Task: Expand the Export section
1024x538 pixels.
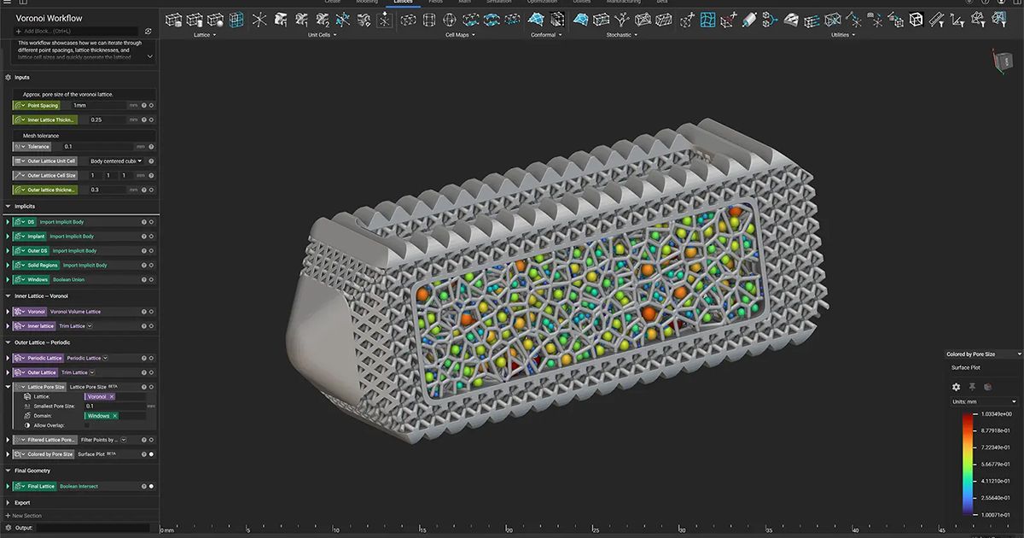Action: [x=8, y=503]
